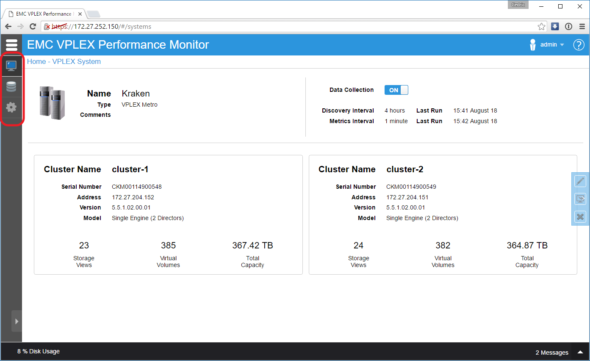
Task: Expand the admin user dropdown
Action: pyautogui.click(x=562, y=45)
